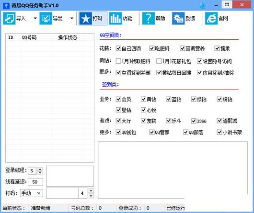Click the 功能 toolbar label
Image resolution: width=254 pixels, height=213 pixels.
pos(127,19)
